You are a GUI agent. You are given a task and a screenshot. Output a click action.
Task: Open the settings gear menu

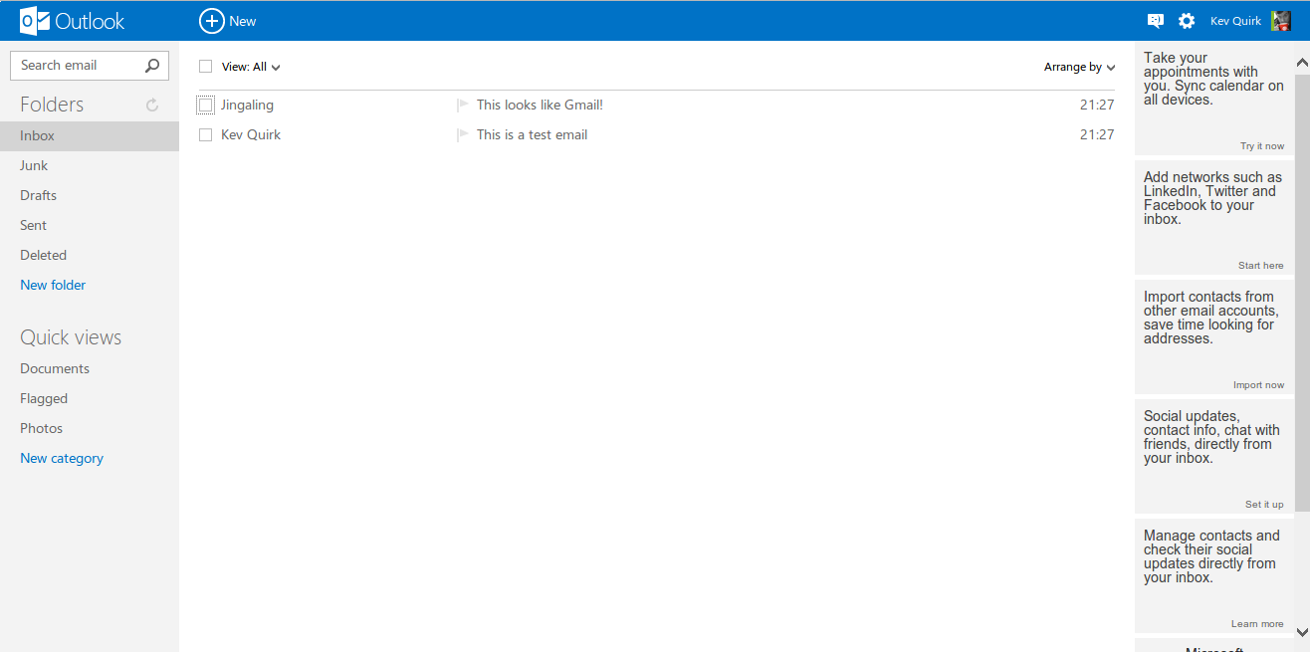pos(1186,21)
